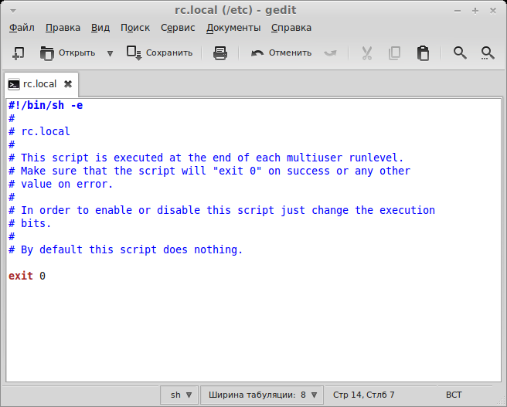Click the line starting "# In order to enable"
Screen dimensions: 507x407
tap(222, 210)
